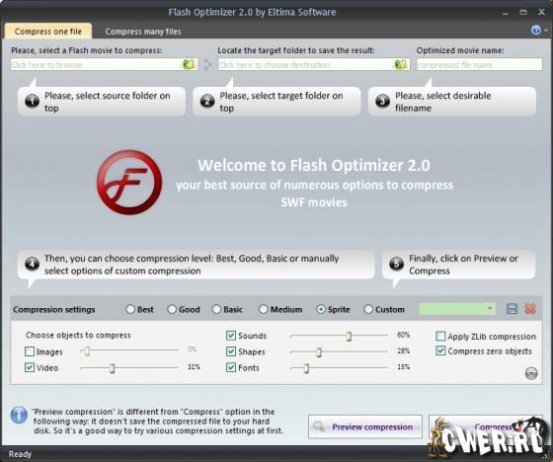Click the Sounds slider handle
This screenshot has width=553, height=462.
click(349, 336)
